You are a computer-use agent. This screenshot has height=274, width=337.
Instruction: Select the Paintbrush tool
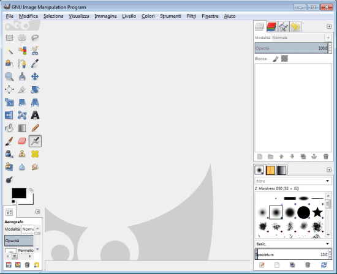(9, 141)
